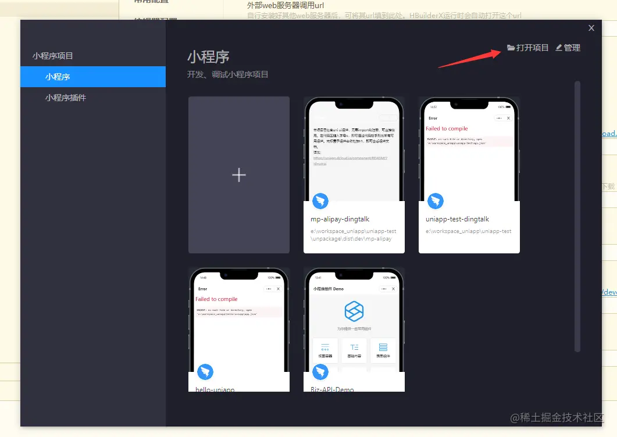Click the 管理 manage button
Viewport: 617px width, 437px height.
click(x=568, y=48)
